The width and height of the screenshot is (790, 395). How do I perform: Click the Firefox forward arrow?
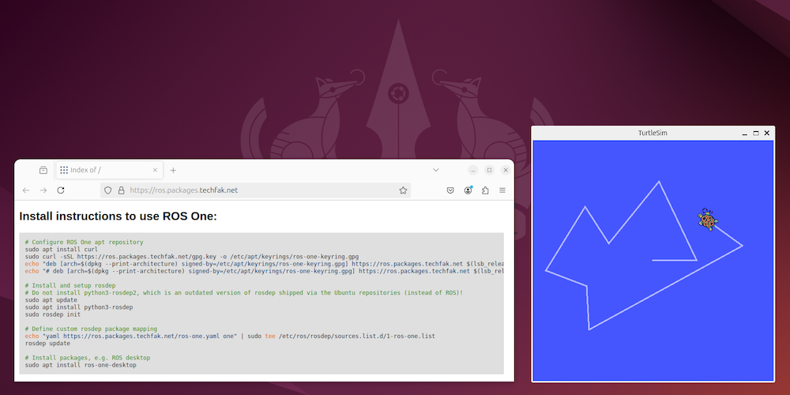point(43,190)
